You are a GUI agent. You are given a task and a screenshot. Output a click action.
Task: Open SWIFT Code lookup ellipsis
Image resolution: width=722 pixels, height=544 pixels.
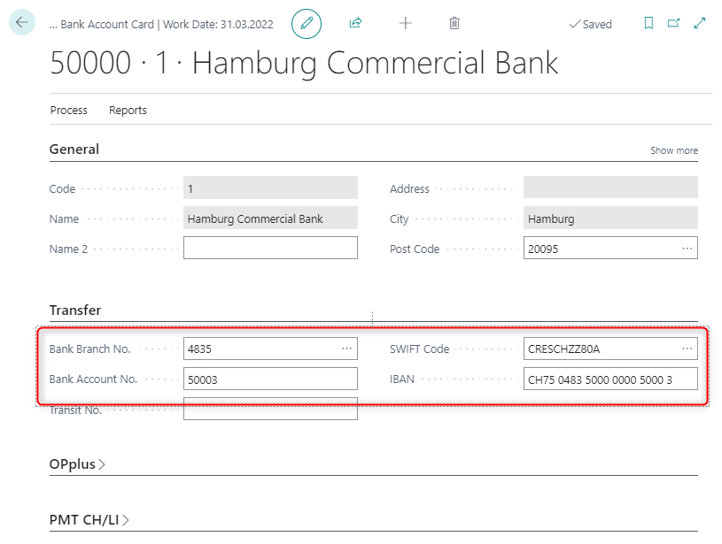point(687,349)
